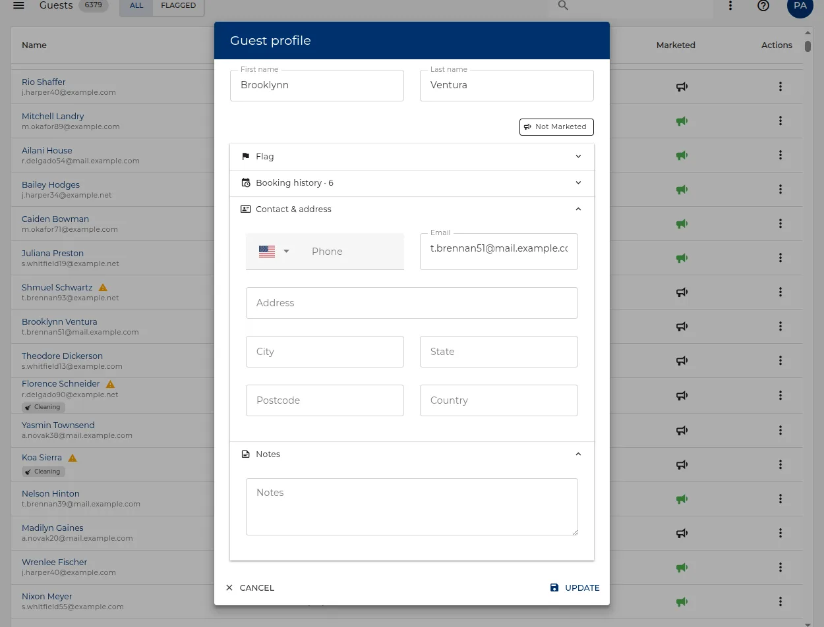Toggle marketed megaphone for Theodore Dickerson

[x=682, y=360]
